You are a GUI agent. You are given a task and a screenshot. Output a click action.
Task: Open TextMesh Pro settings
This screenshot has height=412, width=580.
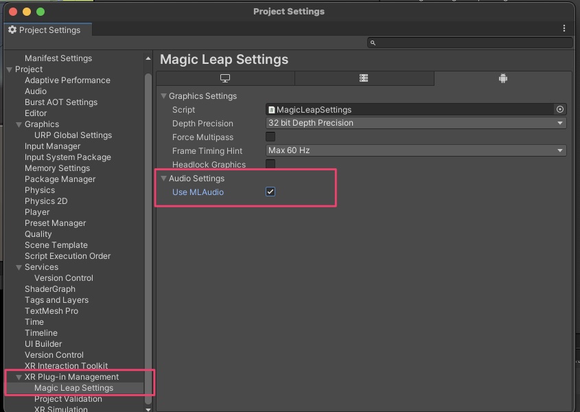[x=51, y=311]
